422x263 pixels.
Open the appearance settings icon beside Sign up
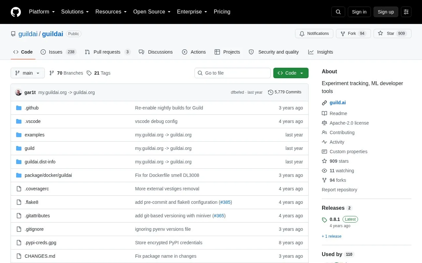tap(406, 12)
